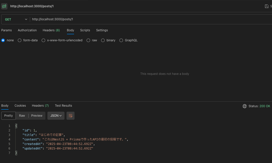Click the request URL input field

coord(151,19)
